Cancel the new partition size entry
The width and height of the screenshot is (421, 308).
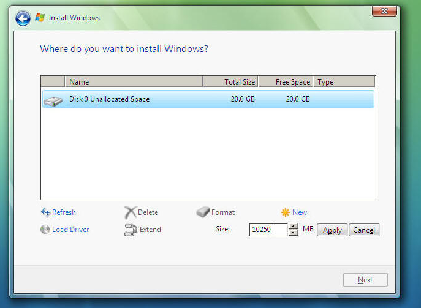coord(364,230)
